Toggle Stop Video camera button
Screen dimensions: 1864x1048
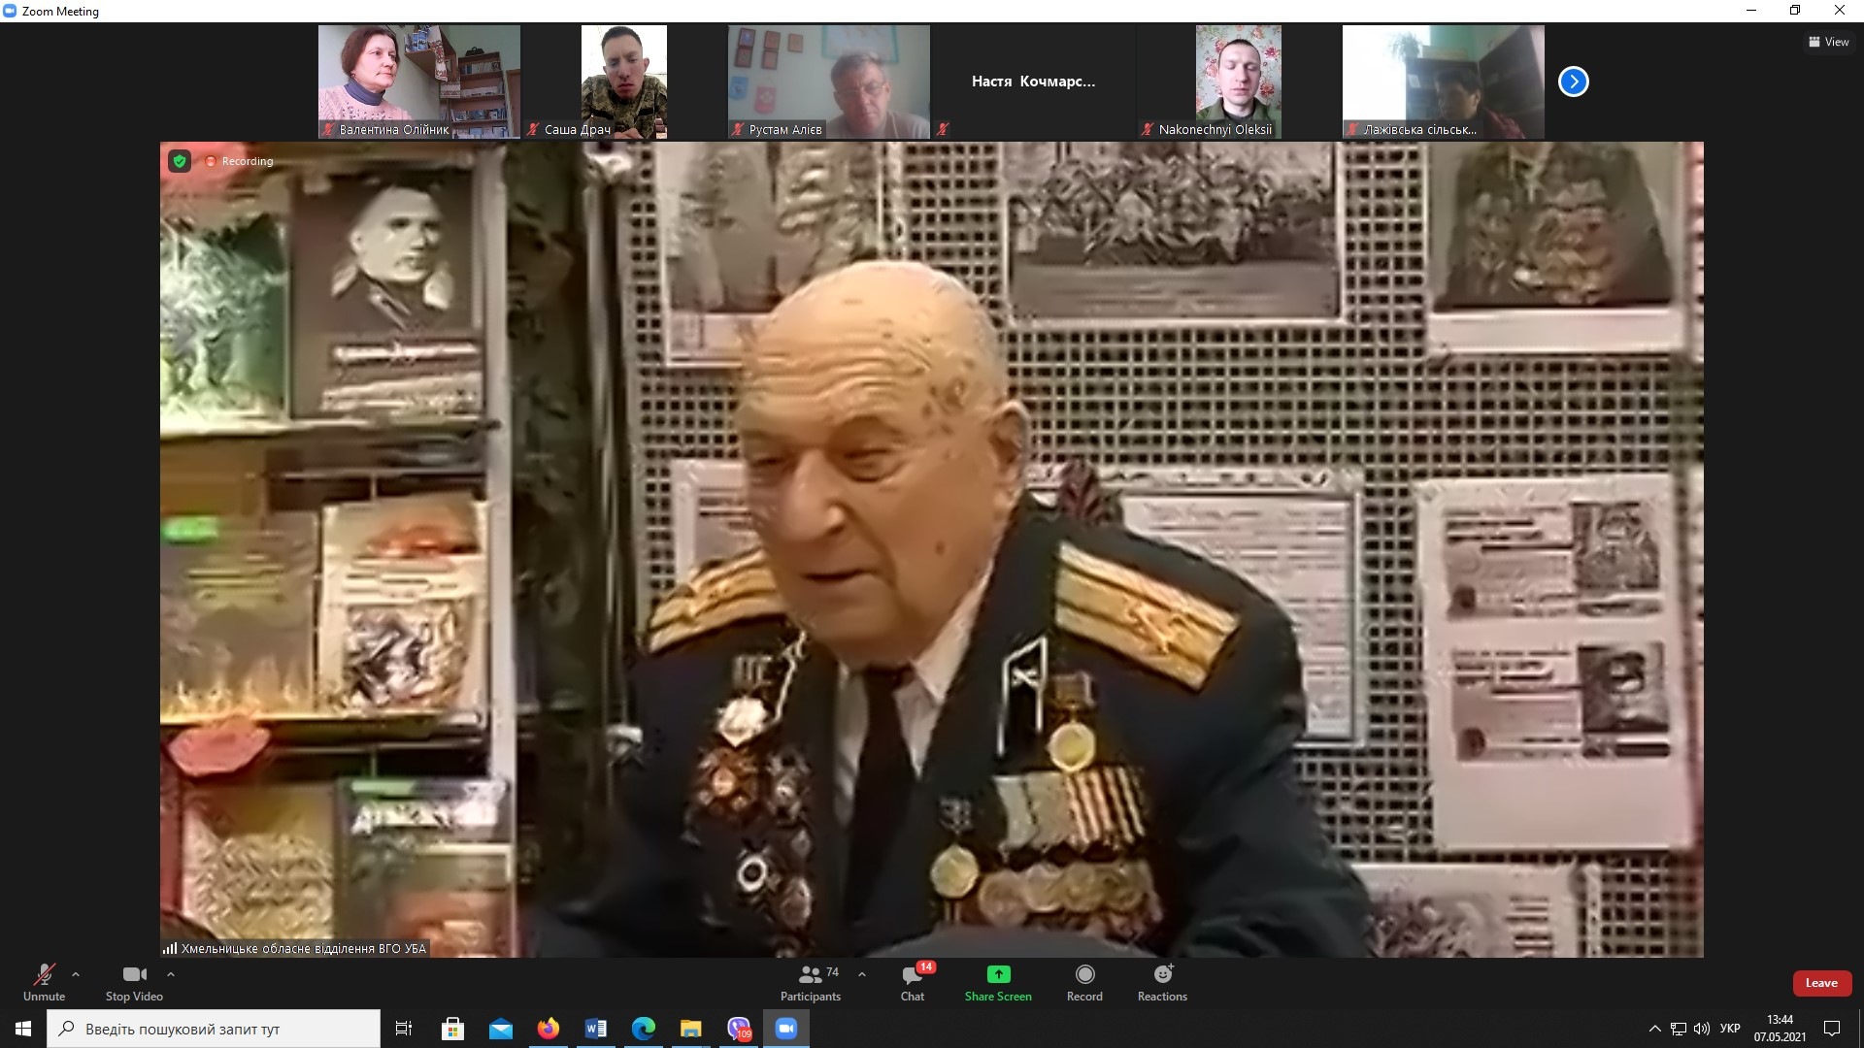click(x=134, y=974)
